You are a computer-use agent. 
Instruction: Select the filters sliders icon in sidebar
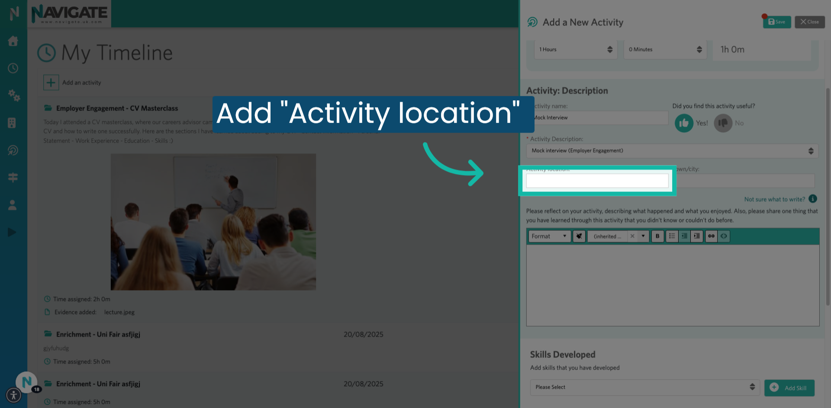[x=13, y=178]
